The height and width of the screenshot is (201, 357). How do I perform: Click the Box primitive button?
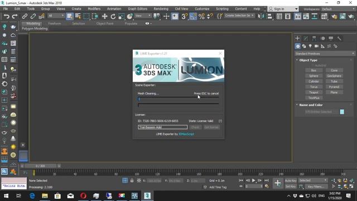313,70
